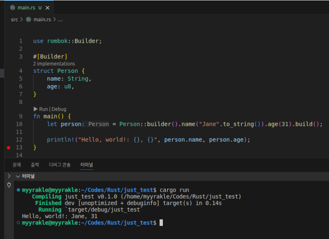Click the Rust file icon on main.rs tab
Image resolution: width=329 pixels, height=239 pixels.
[x=12, y=8]
